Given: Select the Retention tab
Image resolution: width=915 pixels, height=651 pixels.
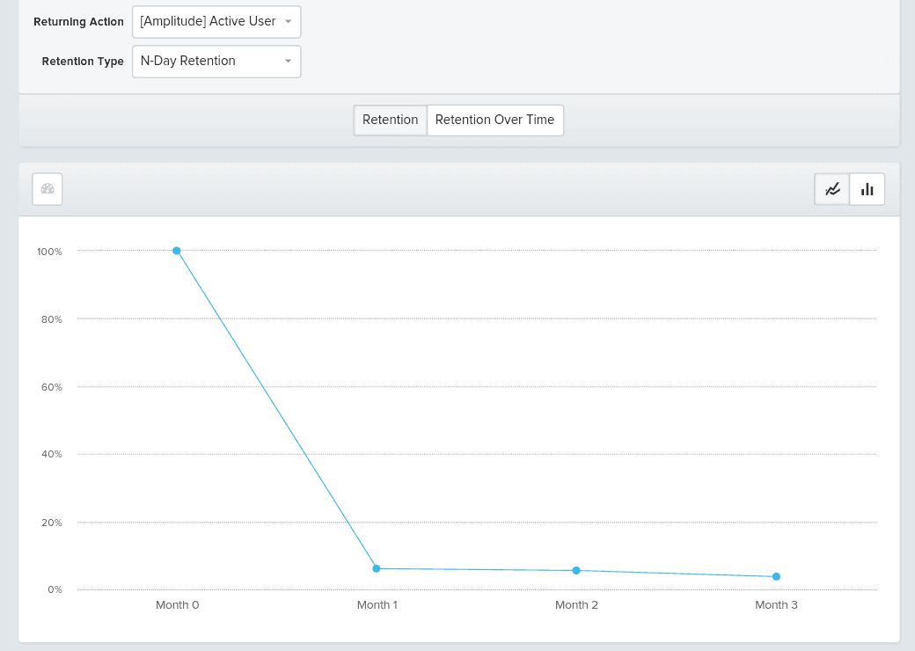Looking at the screenshot, I should click(x=390, y=120).
